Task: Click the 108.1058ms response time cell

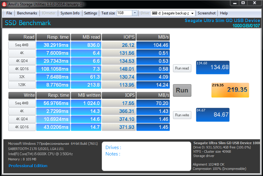Action: 53,69
